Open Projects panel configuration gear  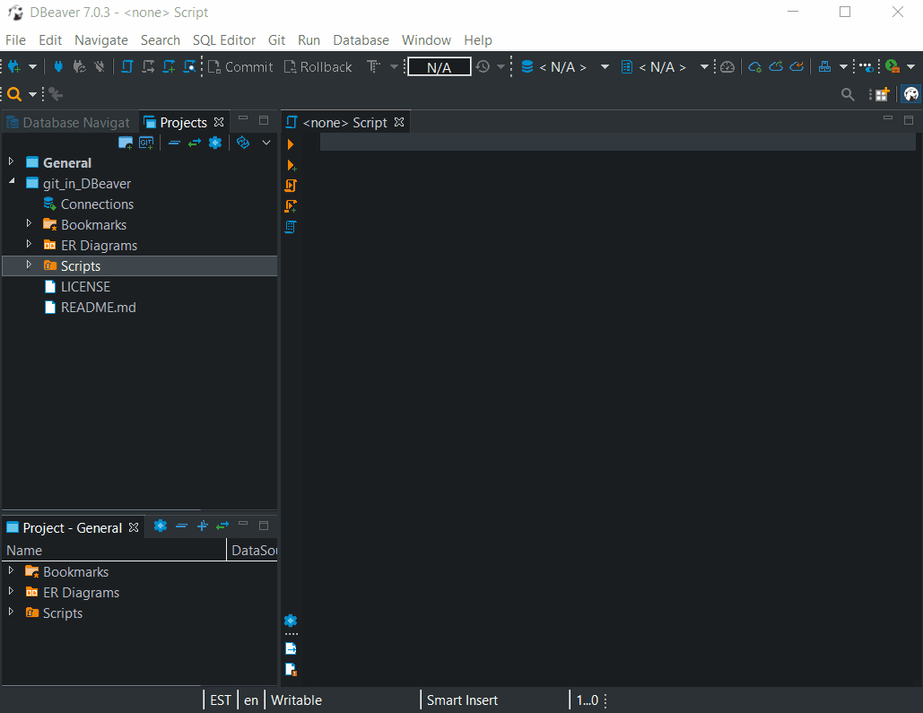pyautogui.click(x=215, y=143)
